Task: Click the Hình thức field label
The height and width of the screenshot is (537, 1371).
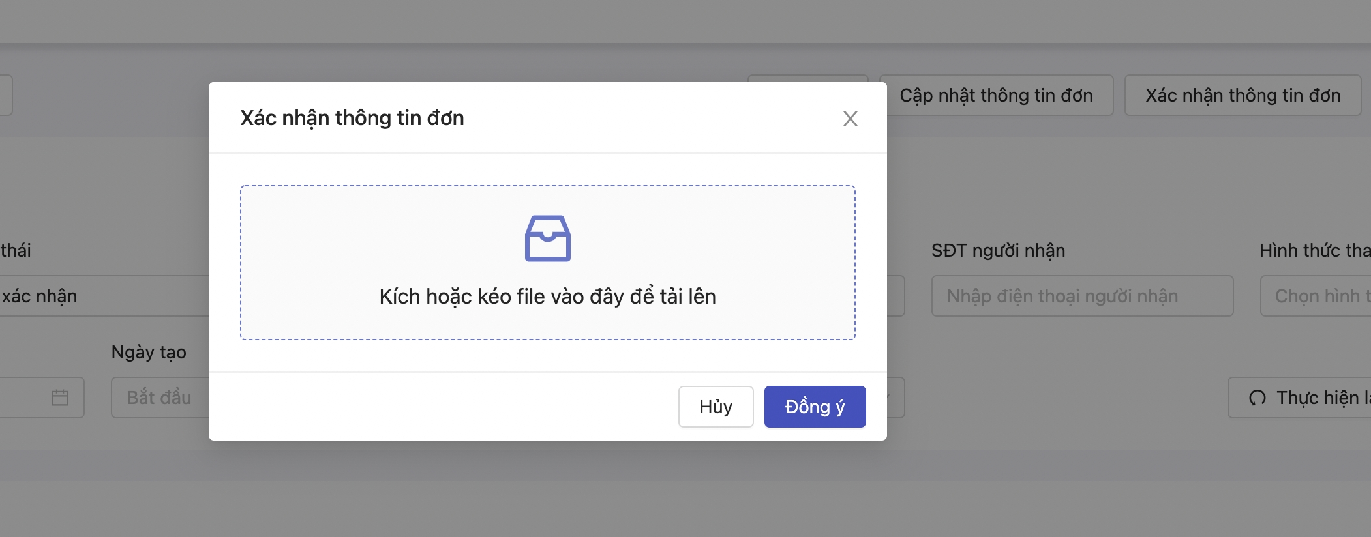Action: 1314,251
